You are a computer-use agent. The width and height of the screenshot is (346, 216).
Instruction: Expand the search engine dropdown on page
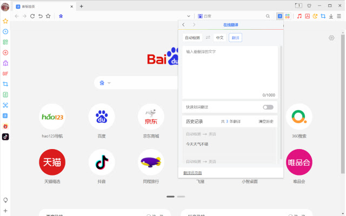[109, 83]
